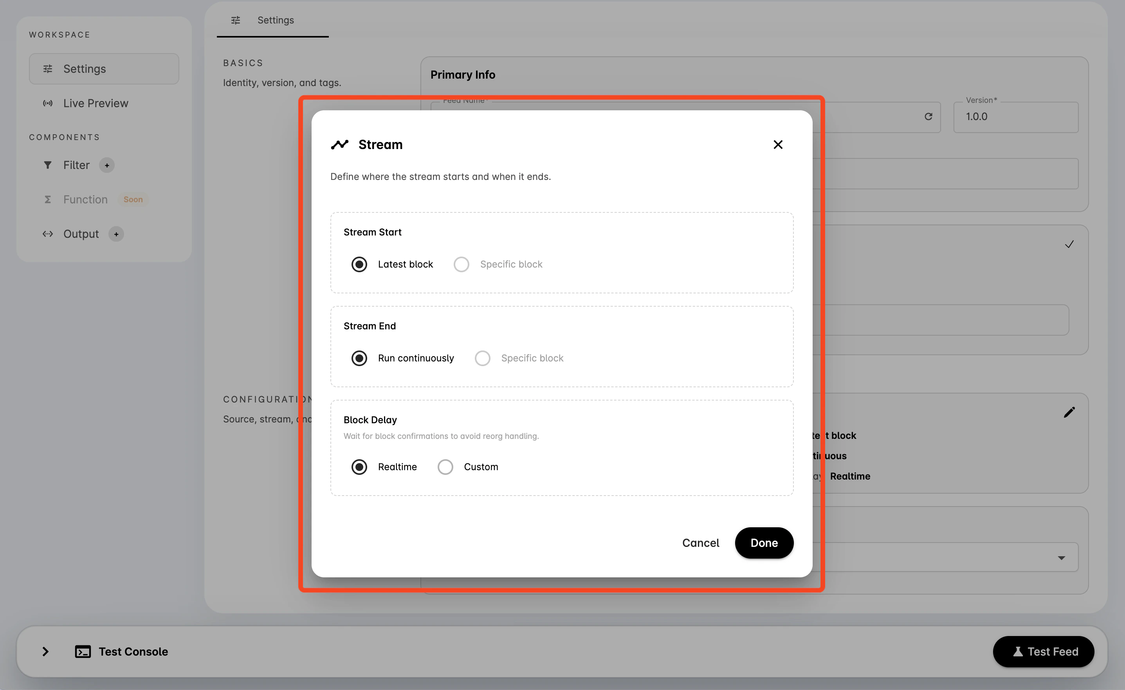Switch to the Settings tab at top

[272, 20]
